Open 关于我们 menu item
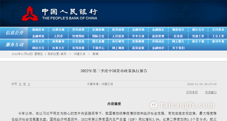Screen dimensions: 227x121 click(178, 48)
